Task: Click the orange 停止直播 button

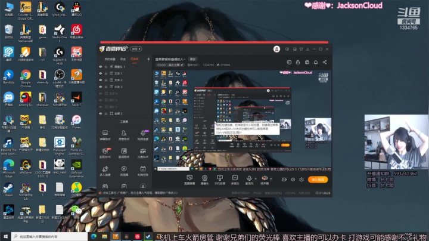Action: (318, 180)
